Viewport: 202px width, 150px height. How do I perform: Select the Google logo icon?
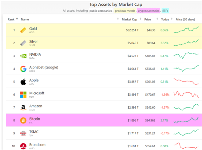[x=23, y=69]
